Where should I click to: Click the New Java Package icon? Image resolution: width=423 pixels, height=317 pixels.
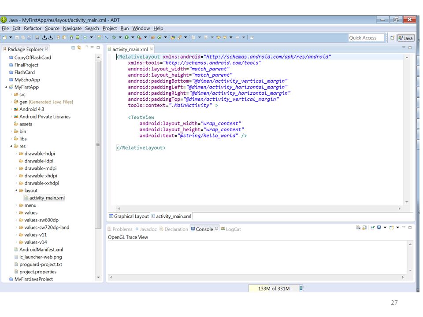click(153, 37)
